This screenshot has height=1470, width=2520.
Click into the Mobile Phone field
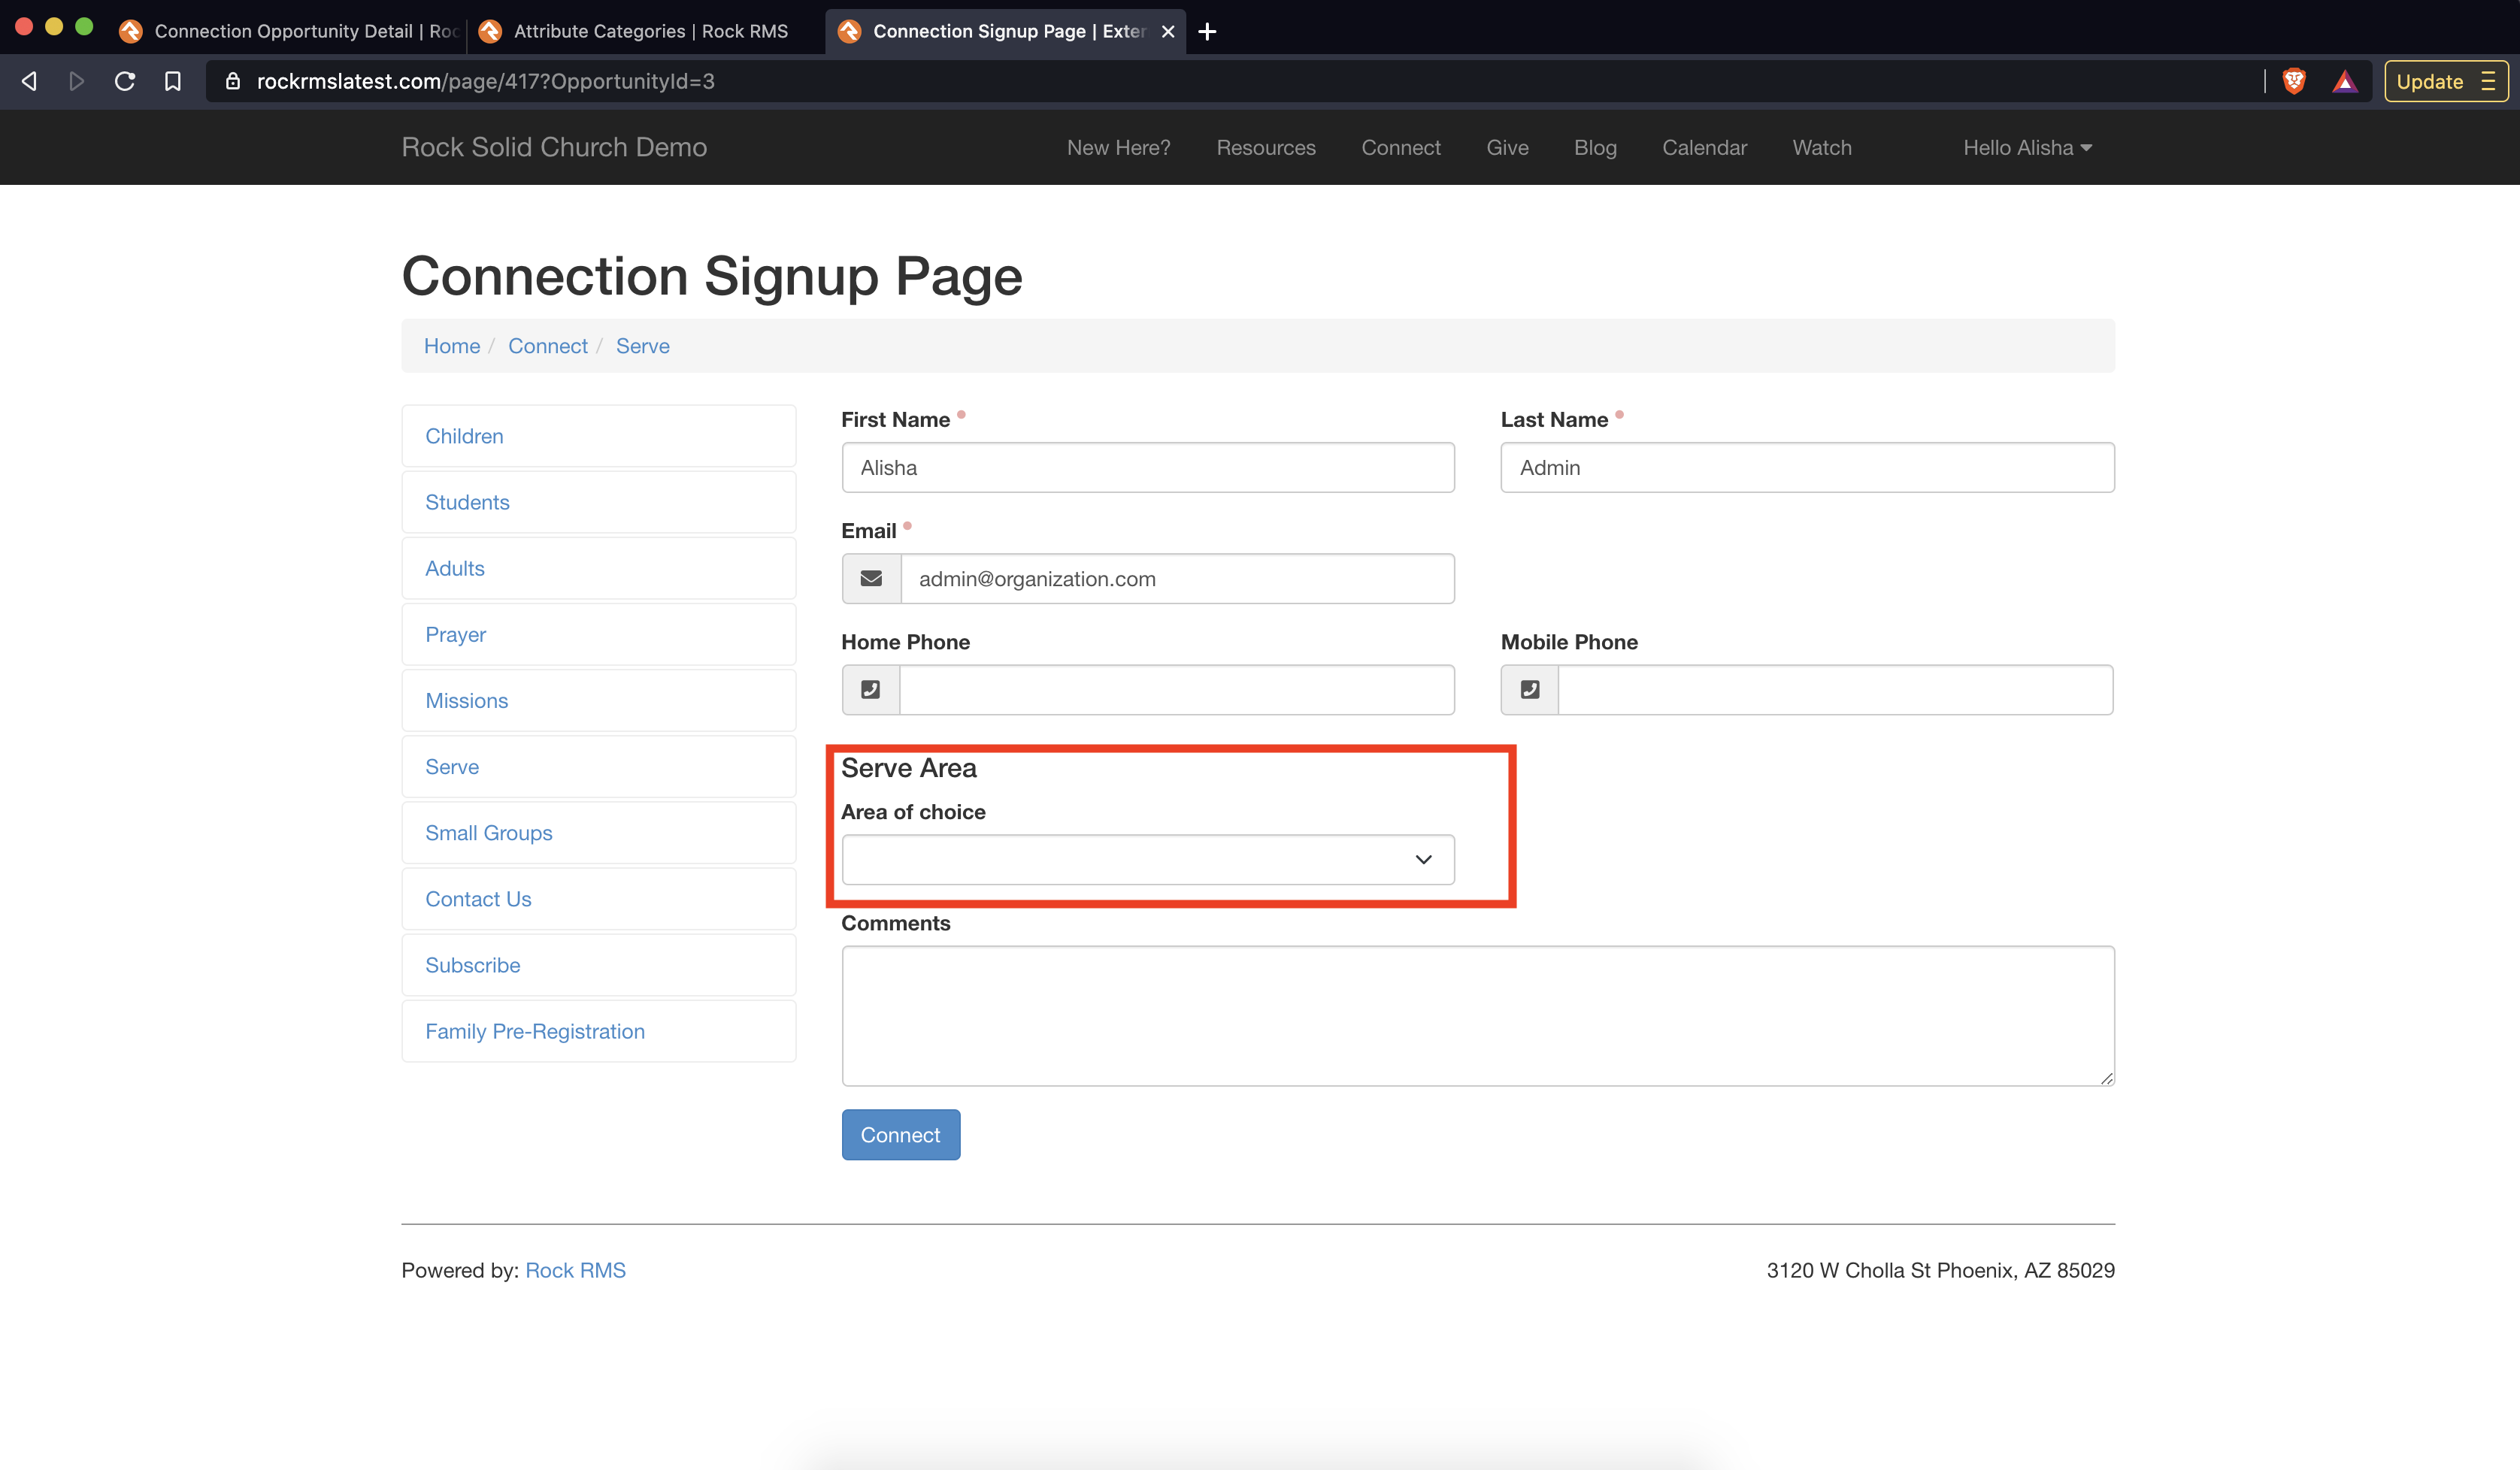(x=1836, y=689)
